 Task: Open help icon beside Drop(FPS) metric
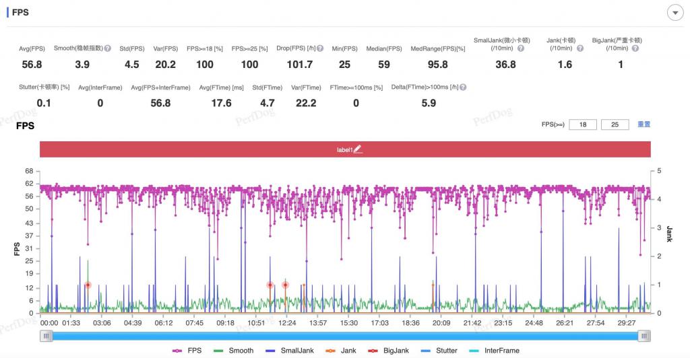coord(320,48)
